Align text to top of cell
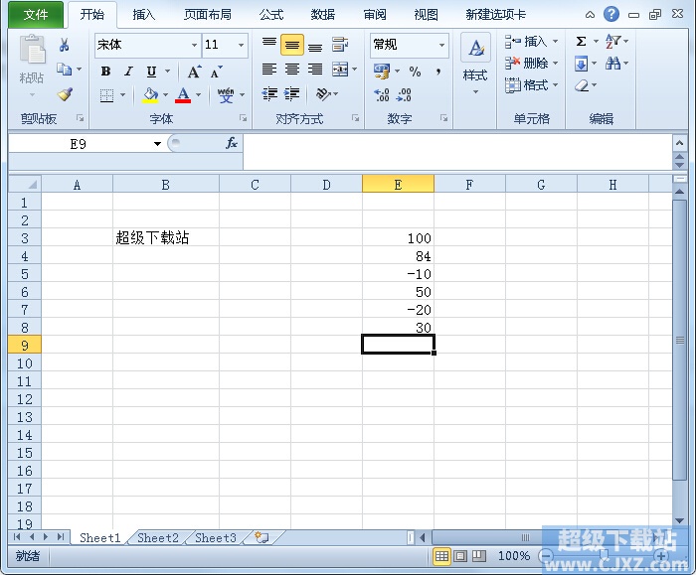Viewport: 696px width, 575px height. pos(269,44)
